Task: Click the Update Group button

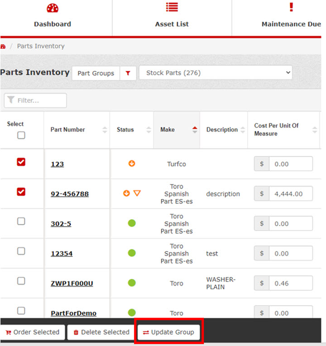Action: click(x=168, y=332)
